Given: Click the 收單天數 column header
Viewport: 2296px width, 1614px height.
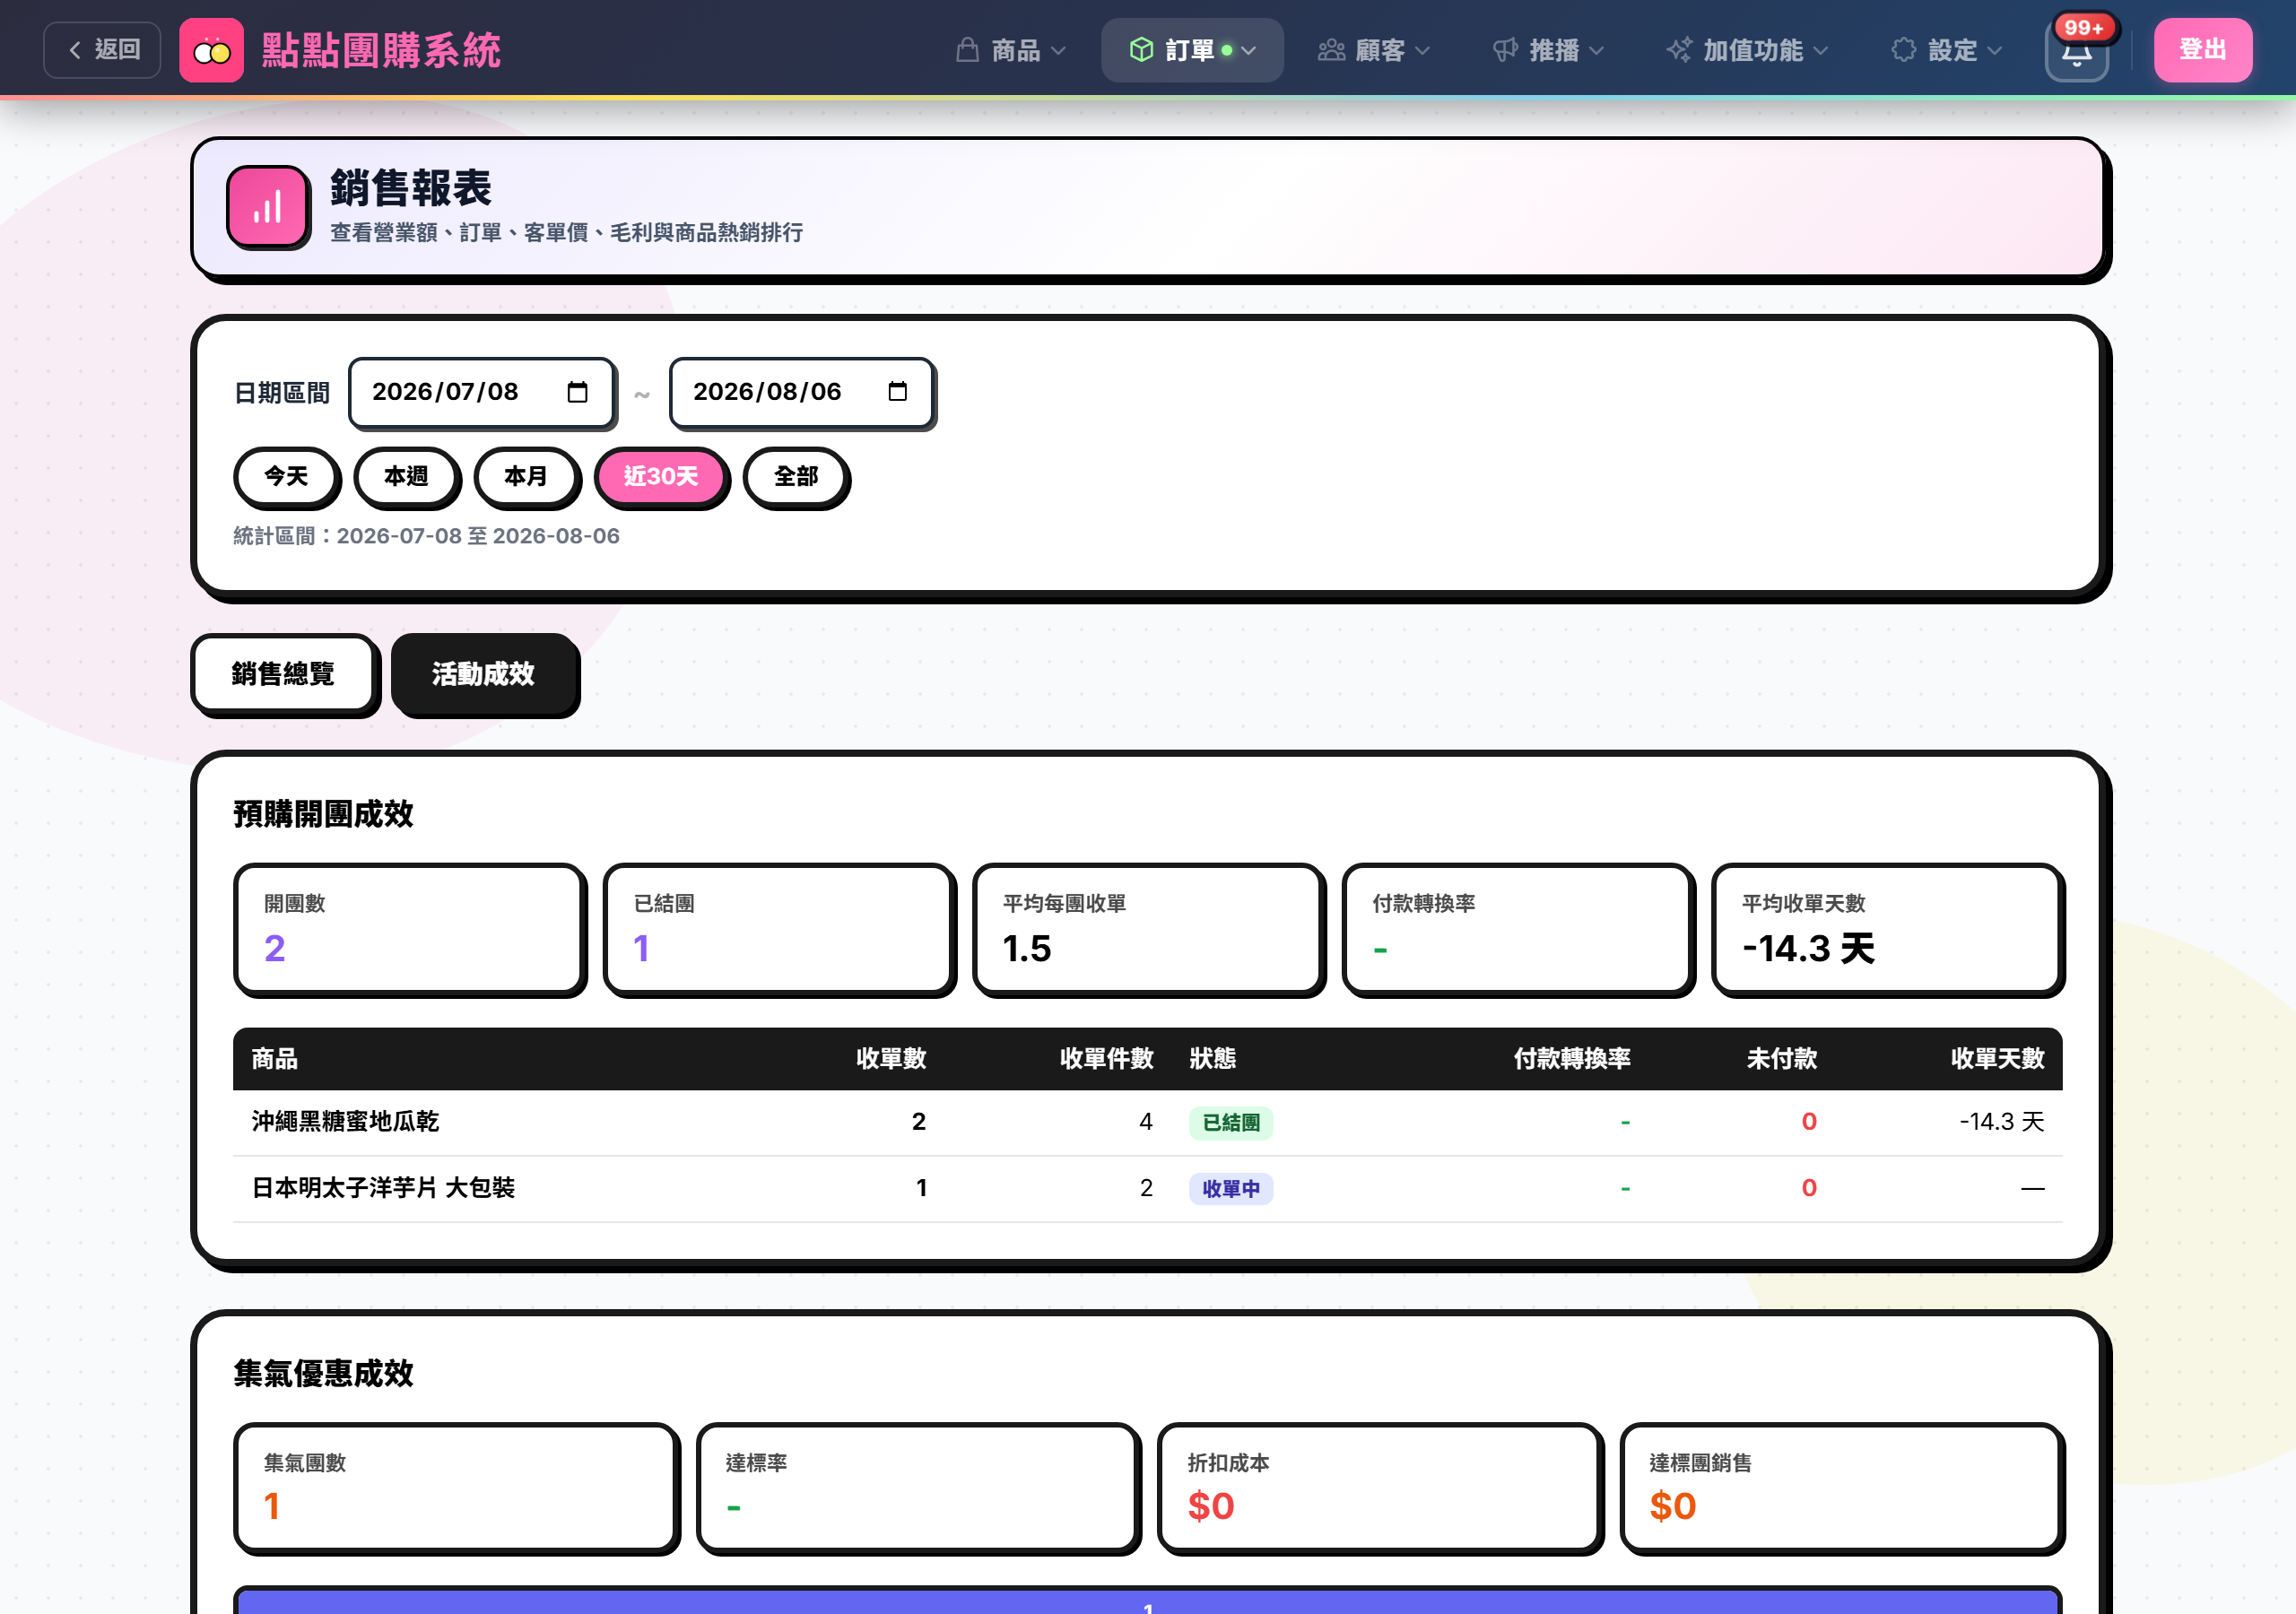Looking at the screenshot, I should (1997, 1059).
